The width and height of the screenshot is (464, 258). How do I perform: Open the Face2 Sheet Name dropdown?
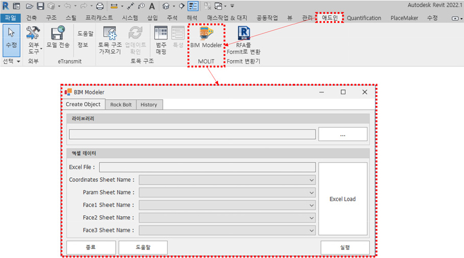(x=227, y=218)
